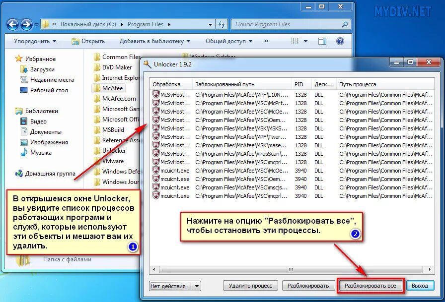The image size is (445, 302).
Task: Select the Common Files folder
Action: click(x=117, y=57)
